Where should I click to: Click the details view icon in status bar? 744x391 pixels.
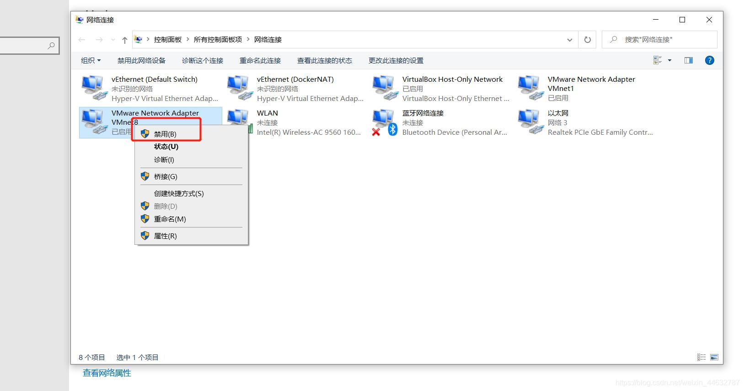(701, 357)
